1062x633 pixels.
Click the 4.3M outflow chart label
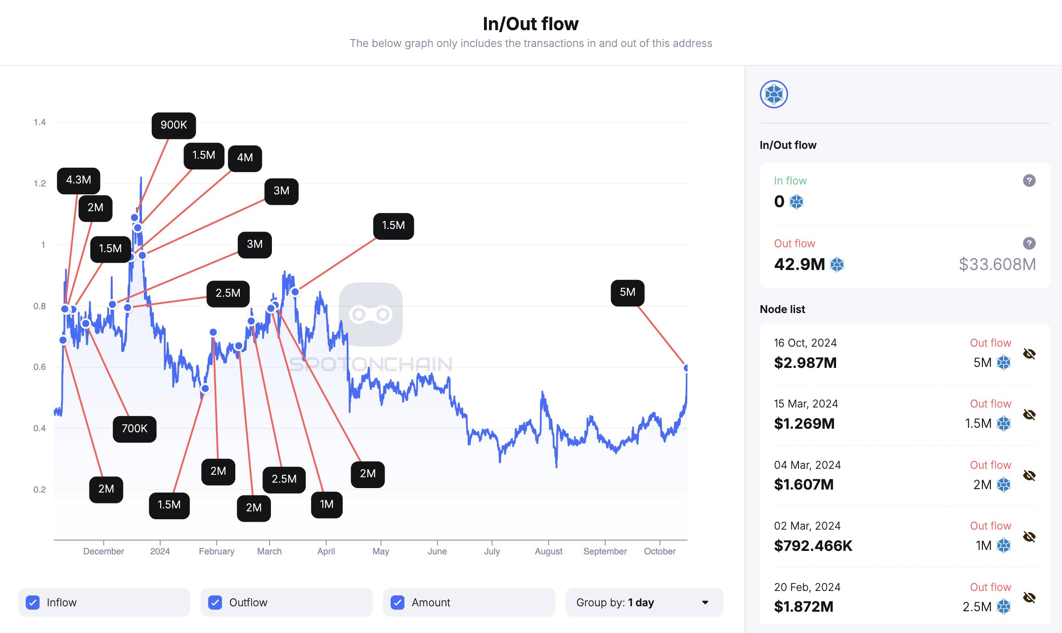[x=79, y=180]
